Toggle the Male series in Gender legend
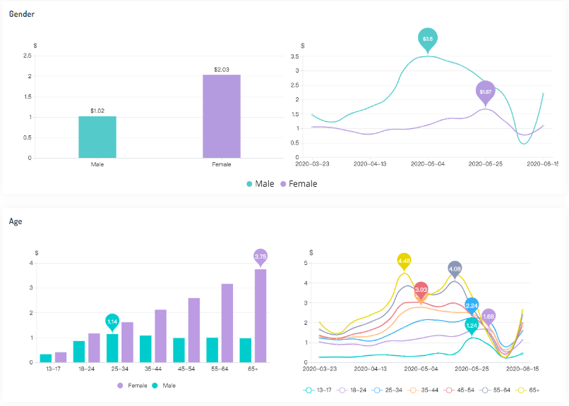The height and width of the screenshot is (406, 569). tap(260, 184)
